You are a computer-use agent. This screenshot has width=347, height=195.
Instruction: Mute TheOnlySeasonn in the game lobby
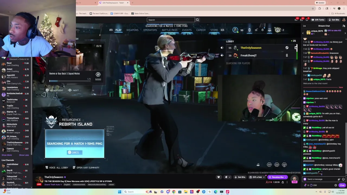[x=222, y=48]
